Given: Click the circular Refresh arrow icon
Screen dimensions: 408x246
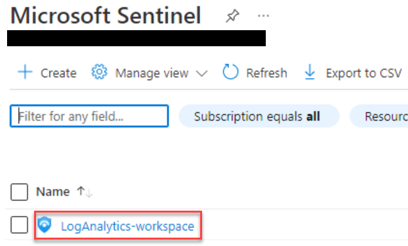Looking at the screenshot, I should [x=230, y=72].
